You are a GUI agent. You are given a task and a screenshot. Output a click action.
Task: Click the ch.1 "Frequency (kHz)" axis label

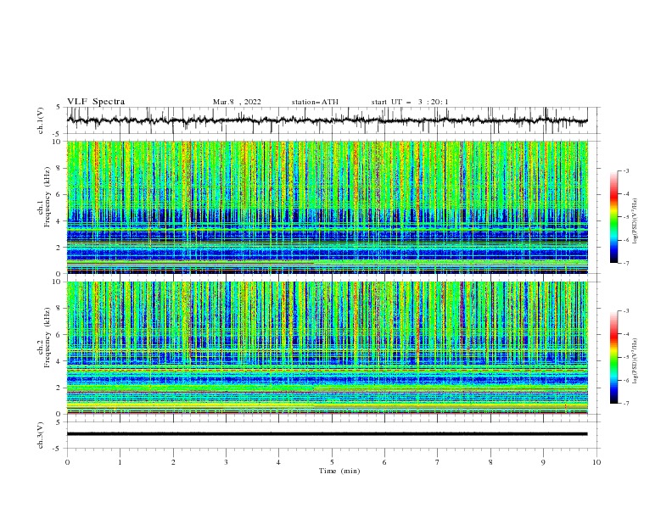point(48,197)
